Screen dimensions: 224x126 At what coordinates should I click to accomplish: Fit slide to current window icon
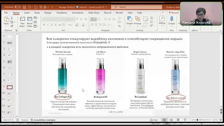[x=221, y=120]
